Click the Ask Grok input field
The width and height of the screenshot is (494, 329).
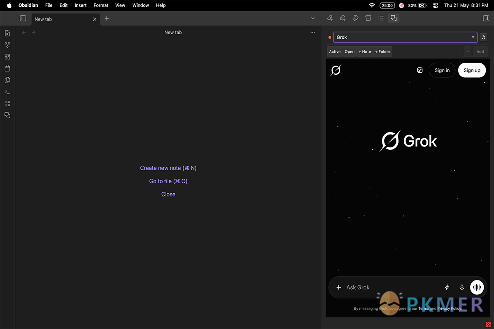coord(391,287)
